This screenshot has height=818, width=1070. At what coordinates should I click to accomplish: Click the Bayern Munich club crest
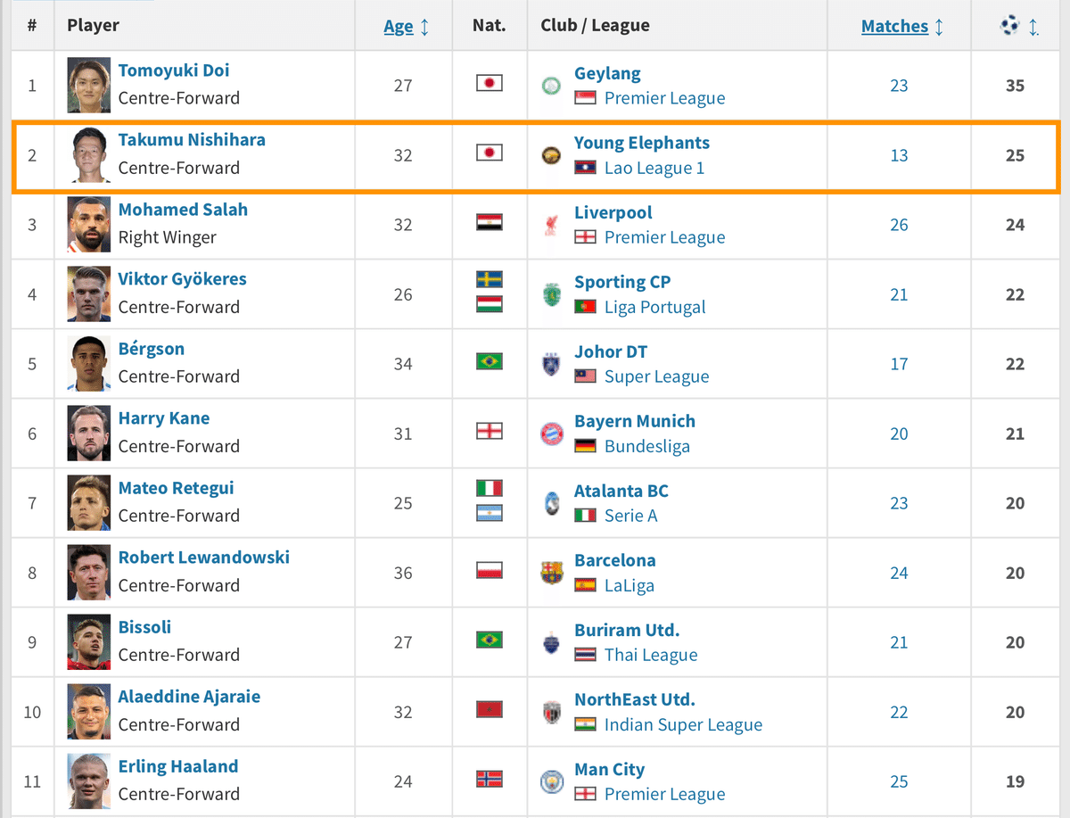click(x=552, y=434)
